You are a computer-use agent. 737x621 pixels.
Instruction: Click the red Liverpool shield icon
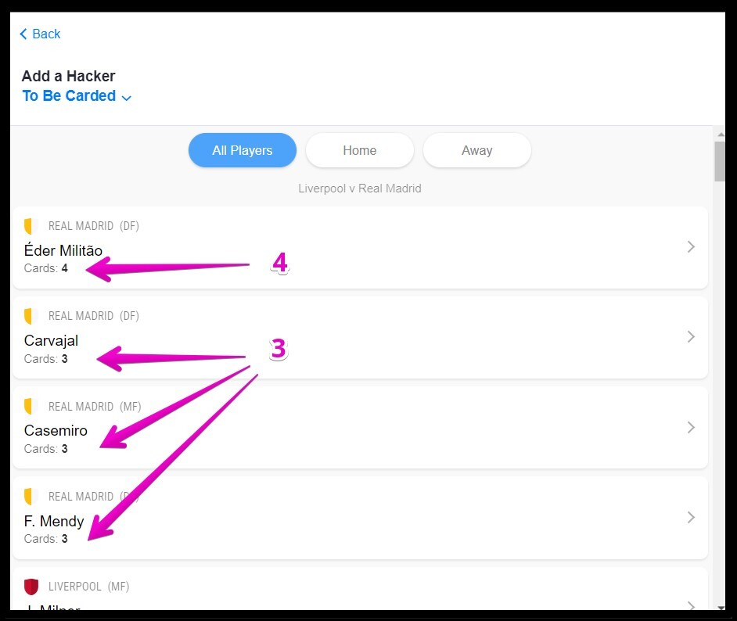[31, 587]
